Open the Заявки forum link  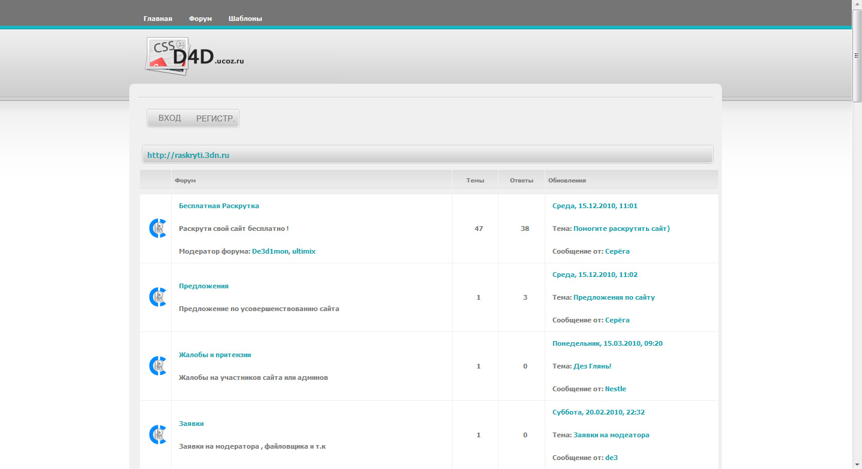[192, 424]
